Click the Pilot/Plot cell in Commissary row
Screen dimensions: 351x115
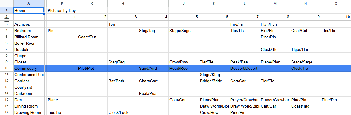92,69
